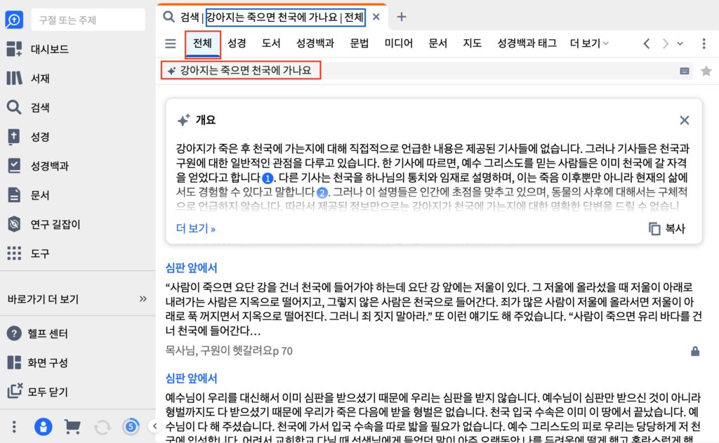This screenshot has width=719, height=443.
Task: Expand the summary via 더 보기 » link
Action: [x=196, y=228]
